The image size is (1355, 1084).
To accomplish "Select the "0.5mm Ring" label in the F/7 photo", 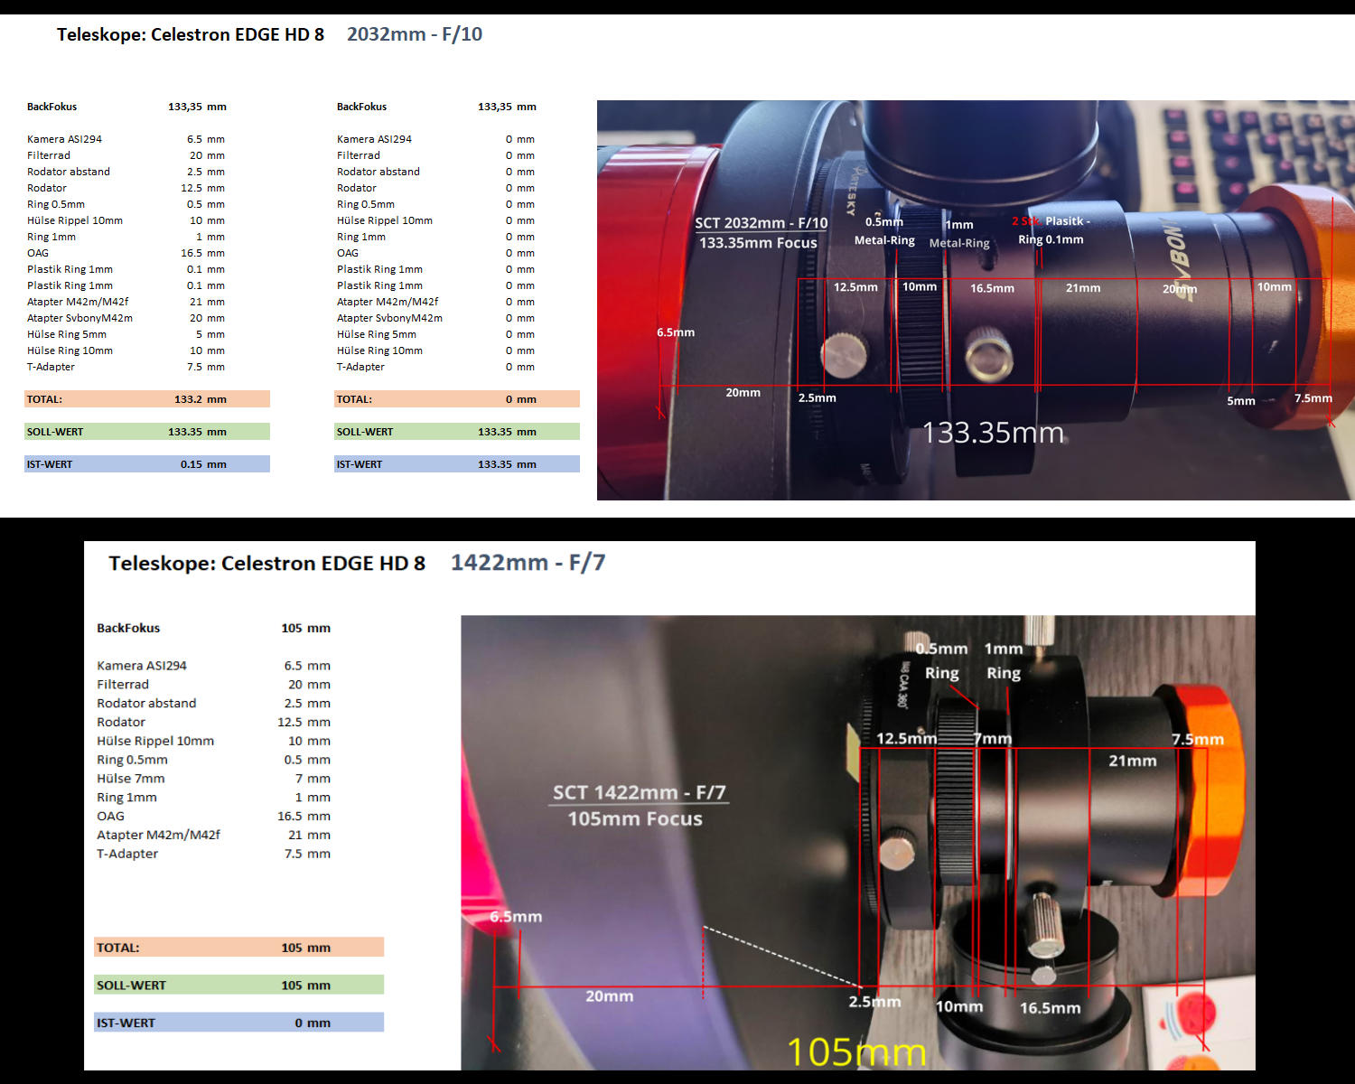I will 941,660.
